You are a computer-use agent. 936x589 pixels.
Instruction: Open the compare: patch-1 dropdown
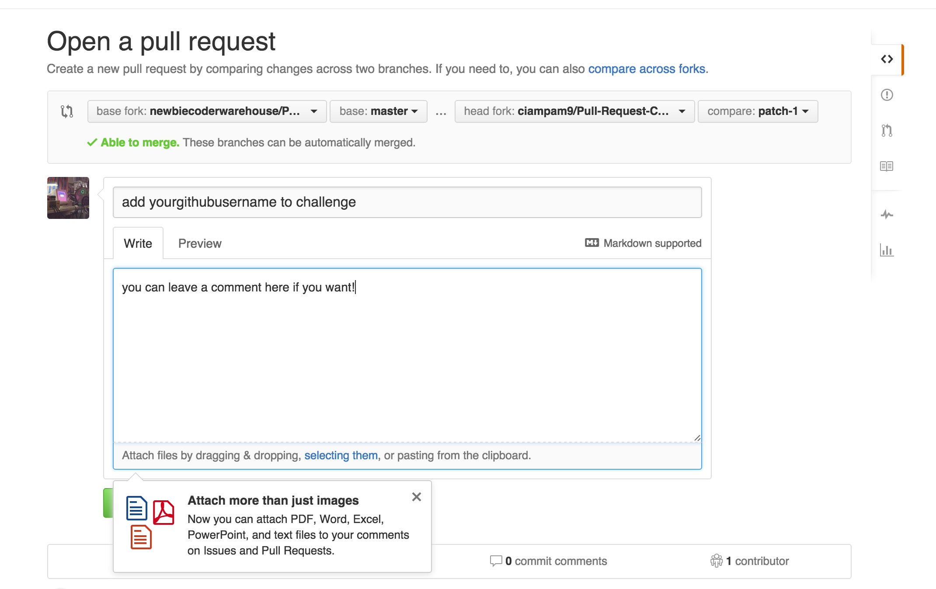757,111
